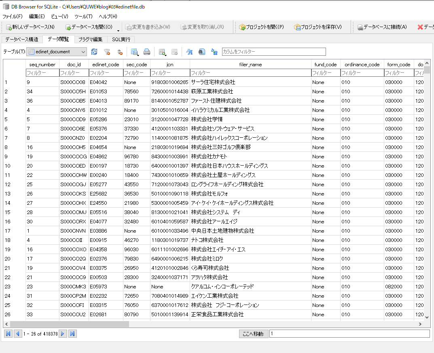Select cell 082000 in form_code
The width and height of the screenshot is (434, 353).
[x=399, y=287]
